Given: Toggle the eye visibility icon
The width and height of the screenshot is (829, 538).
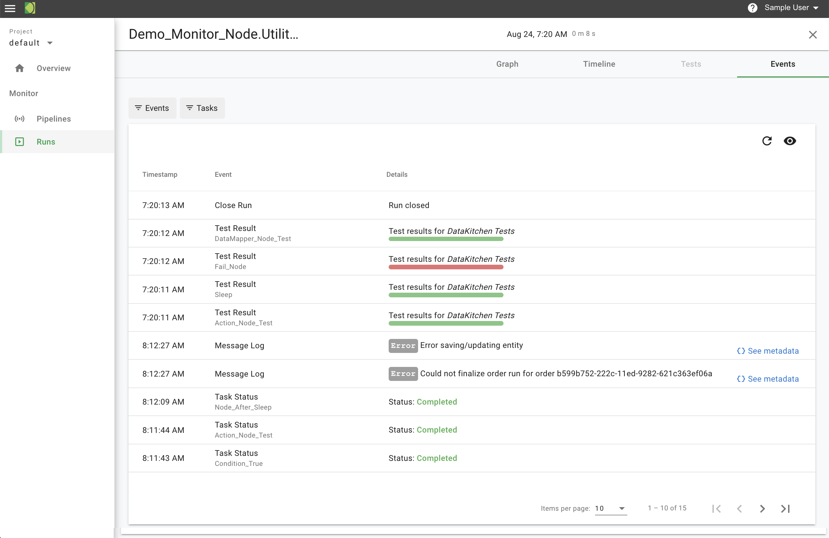Looking at the screenshot, I should click(790, 141).
